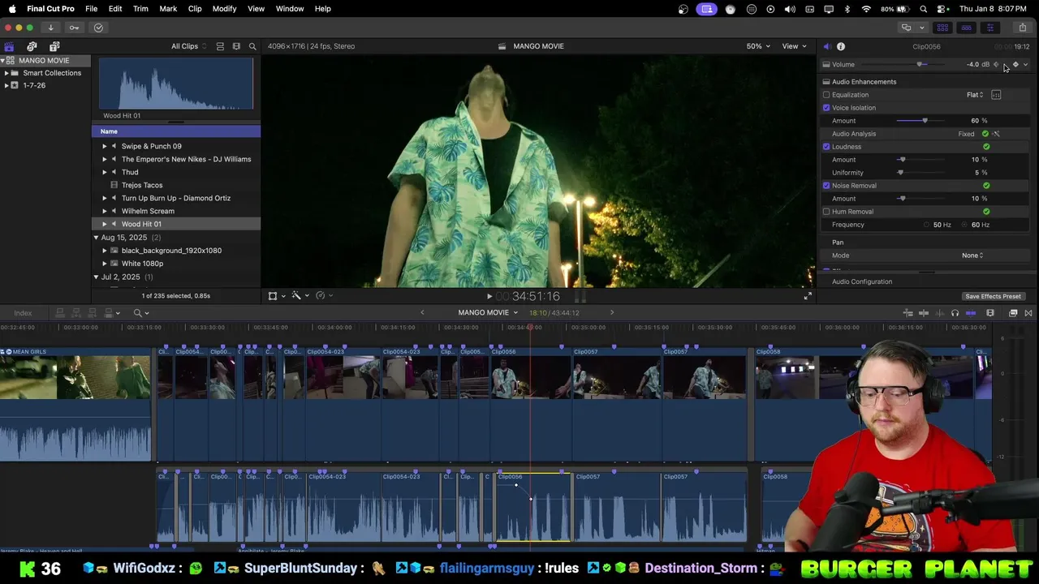The height and width of the screenshot is (584, 1039).
Task: Toggle the browser panel visibility button
Action: coord(942,28)
